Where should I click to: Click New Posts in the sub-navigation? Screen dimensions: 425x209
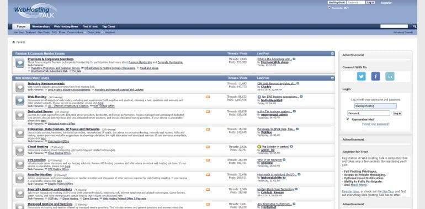pos(44,33)
